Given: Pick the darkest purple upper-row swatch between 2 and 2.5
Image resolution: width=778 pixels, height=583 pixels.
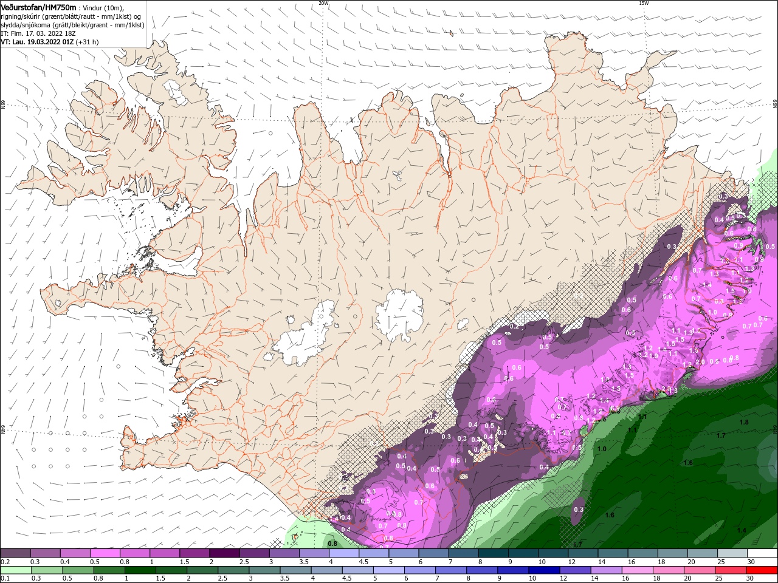Looking at the screenshot, I should (x=224, y=553).
